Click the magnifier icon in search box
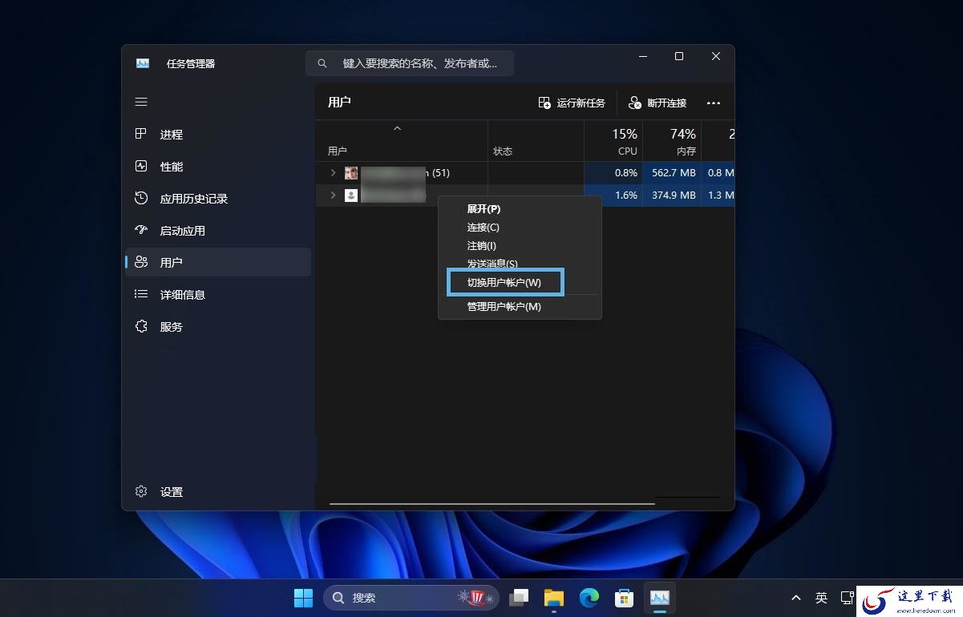 point(322,63)
